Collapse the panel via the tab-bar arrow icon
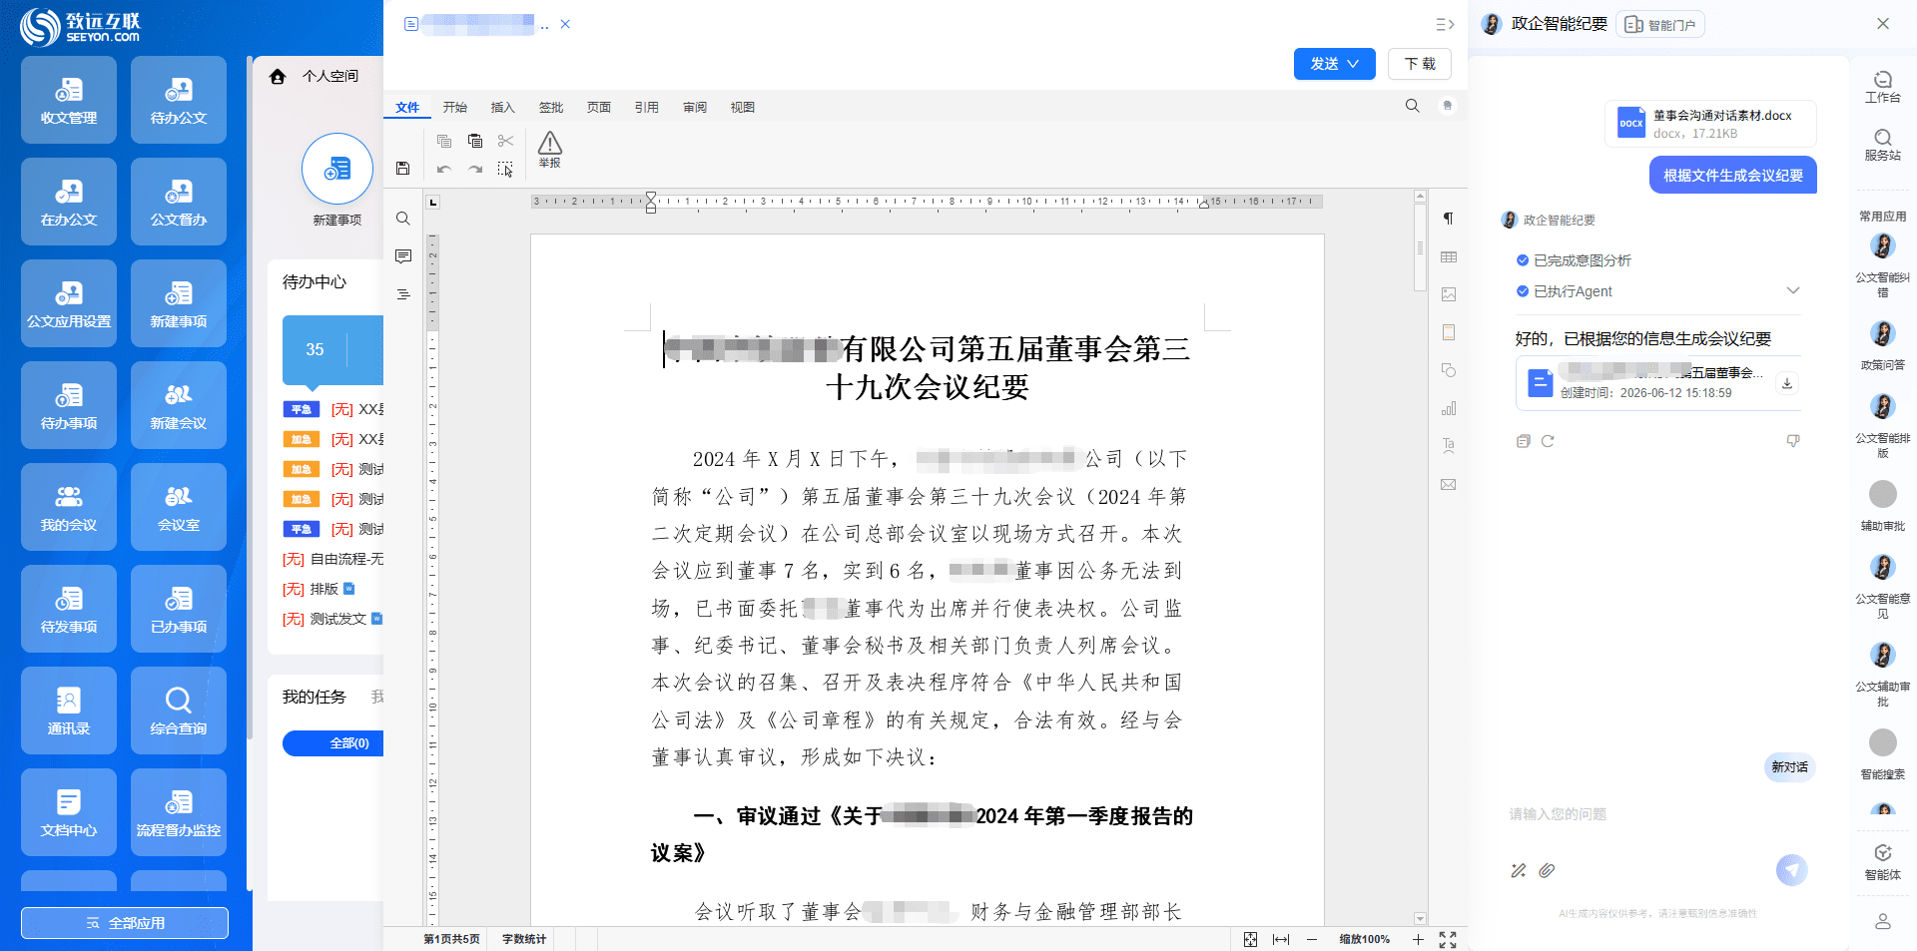This screenshot has height=951, width=1917. tap(1444, 24)
